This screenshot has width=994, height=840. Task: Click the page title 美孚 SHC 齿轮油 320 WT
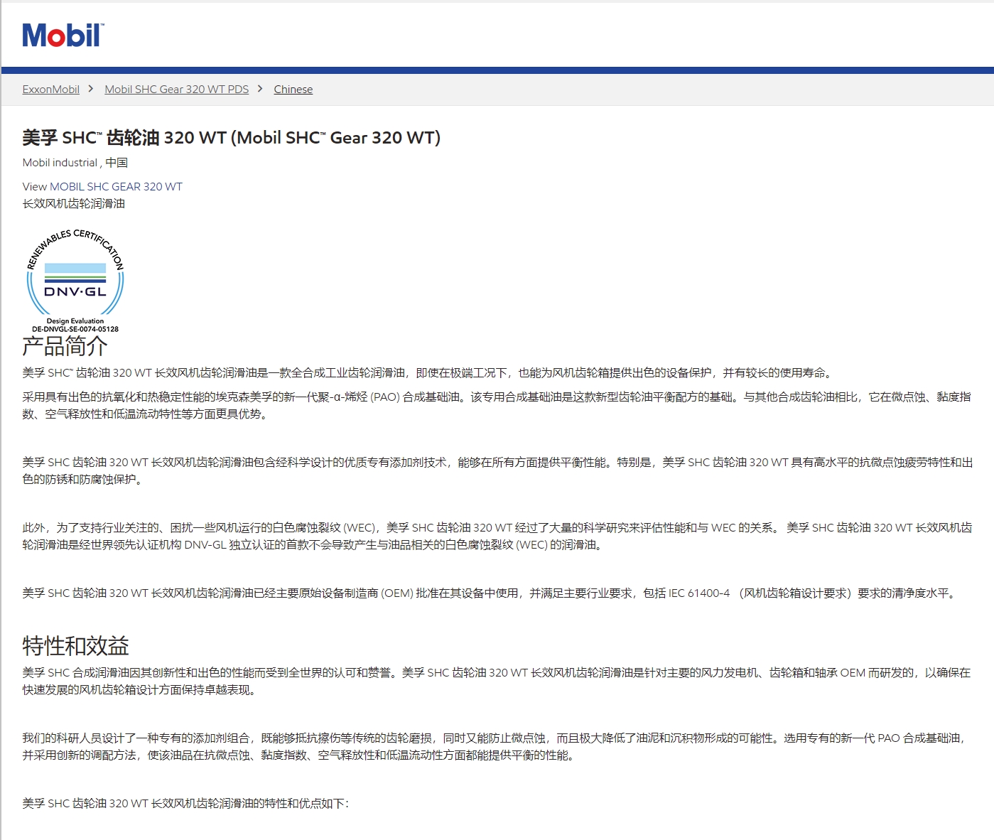(x=232, y=138)
